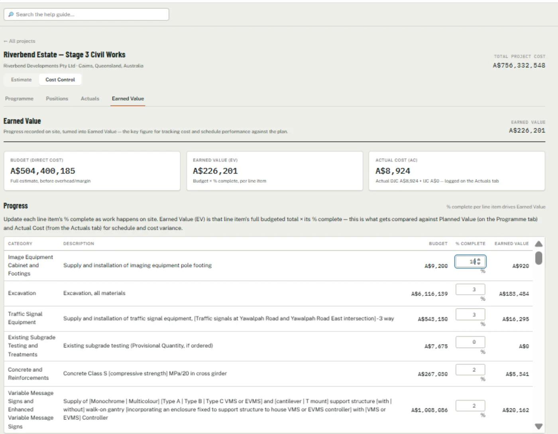
Task: Click the budget value A$7,675
Action: (436, 347)
